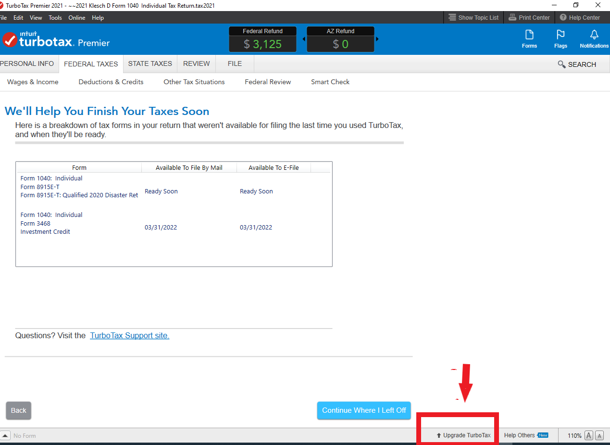Image resolution: width=610 pixels, height=445 pixels.
Task: Go to the FILE tab
Action: point(235,64)
